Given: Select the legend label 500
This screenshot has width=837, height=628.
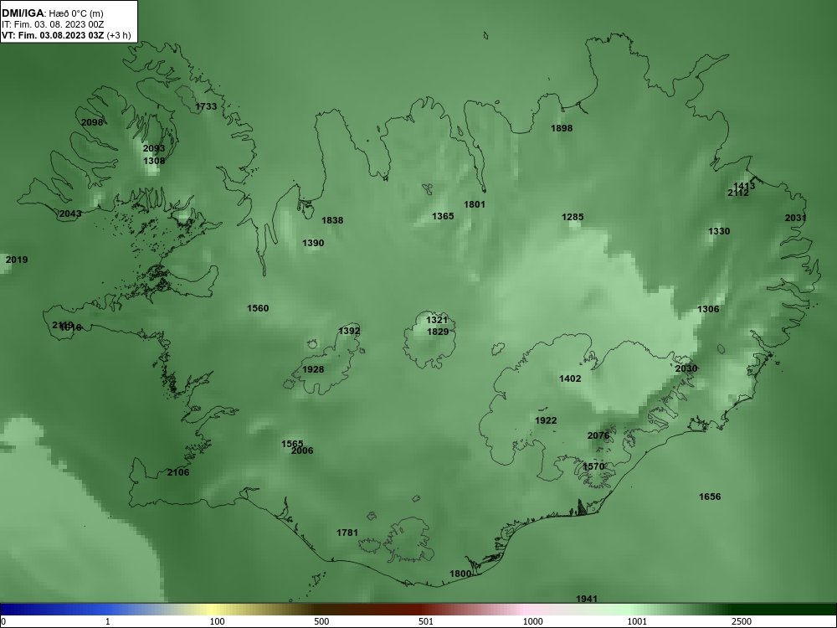Looking at the screenshot, I should tap(321, 621).
